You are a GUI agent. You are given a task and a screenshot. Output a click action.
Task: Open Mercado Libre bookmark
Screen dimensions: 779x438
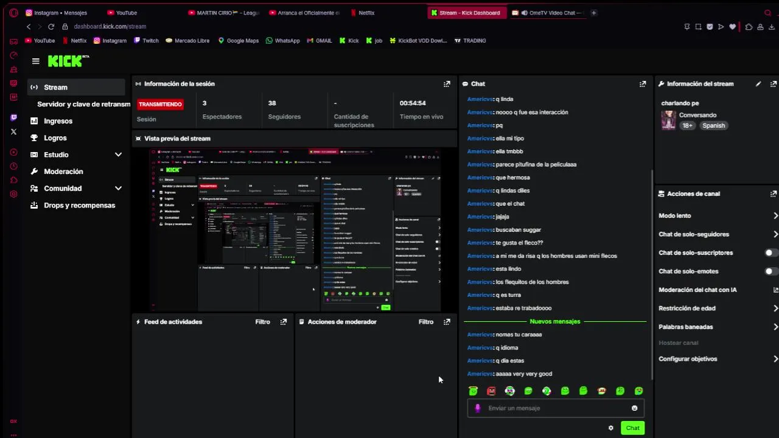(187, 41)
